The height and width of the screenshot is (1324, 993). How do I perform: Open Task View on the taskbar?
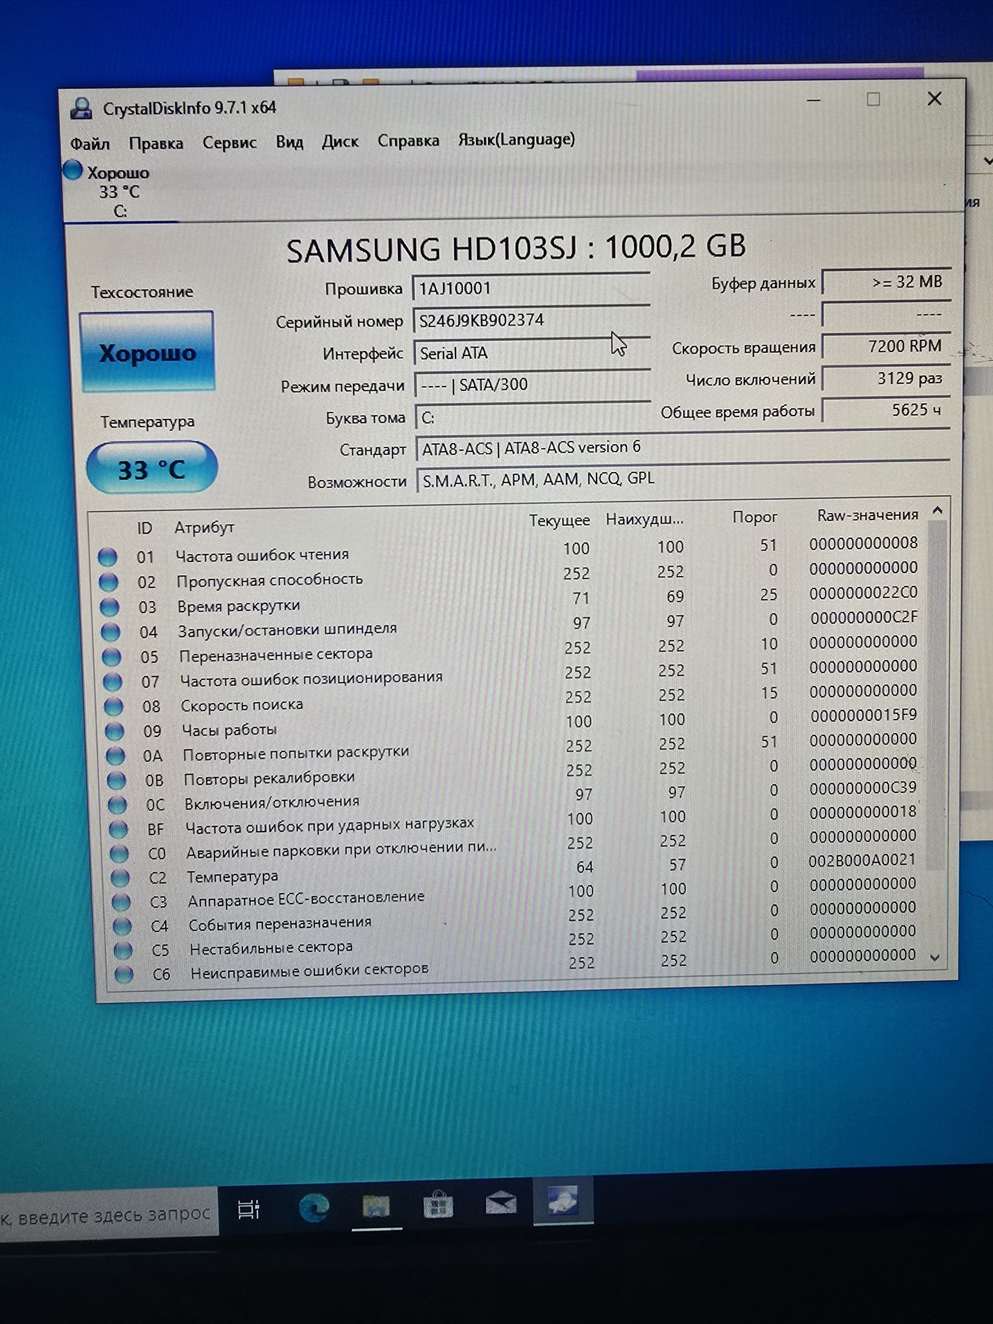[x=249, y=1209]
